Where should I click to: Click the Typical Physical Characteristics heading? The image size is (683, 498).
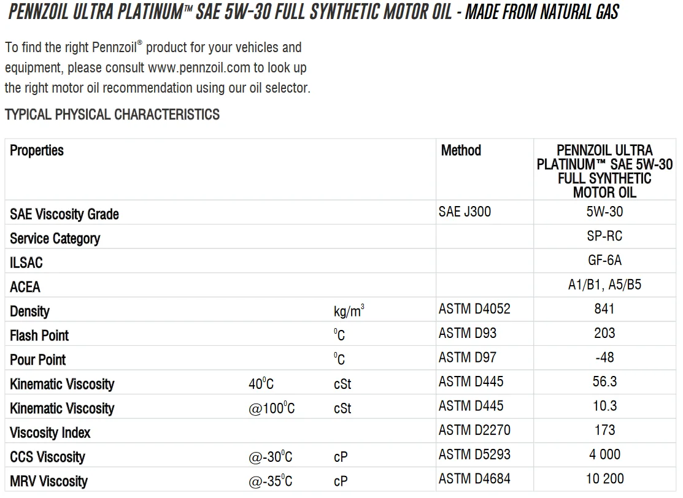(112, 115)
